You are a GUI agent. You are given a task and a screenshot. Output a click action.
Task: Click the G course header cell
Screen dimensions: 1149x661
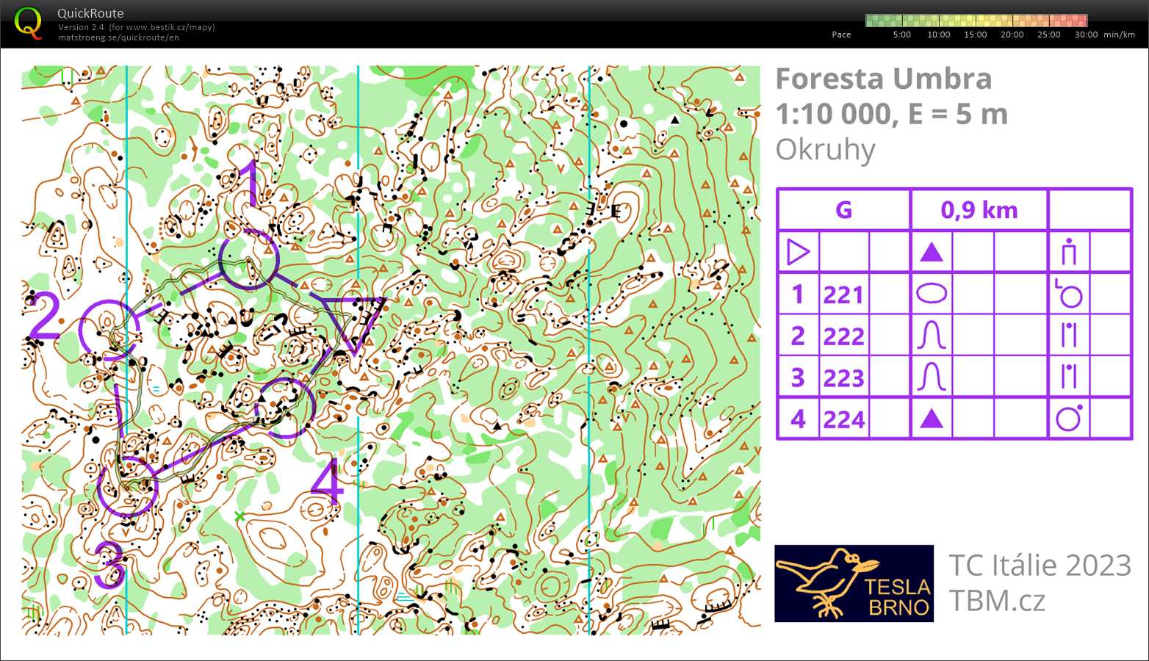click(x=843, y=209)
